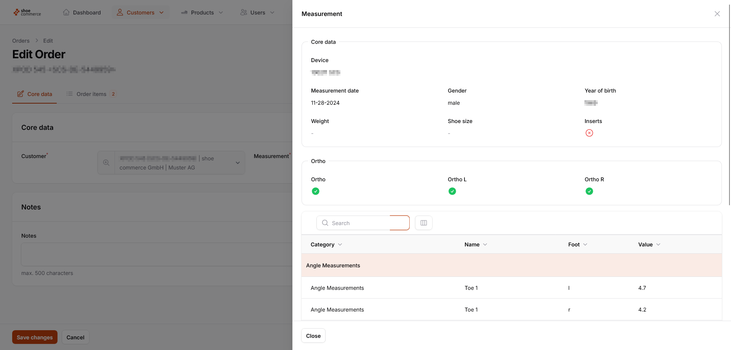This screenshot has height=350, width=731.
Task: Click the shoe commerce logo
Action: point(27,13)
